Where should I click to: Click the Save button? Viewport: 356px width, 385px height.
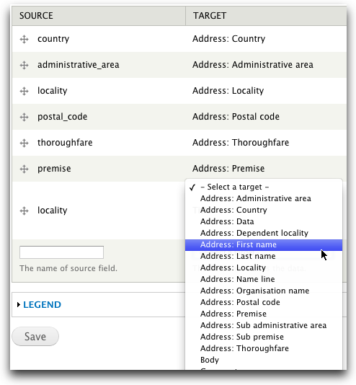[35, 337]
